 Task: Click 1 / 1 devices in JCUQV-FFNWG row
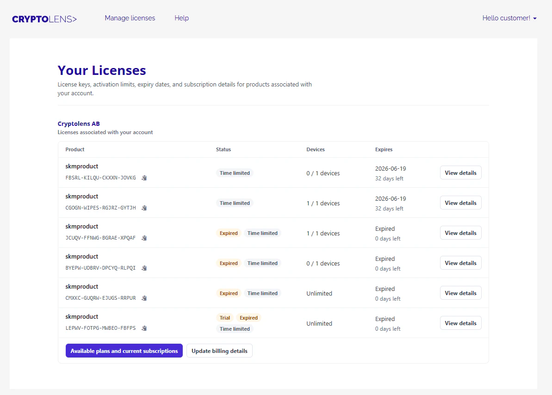(x=323, y=234)
